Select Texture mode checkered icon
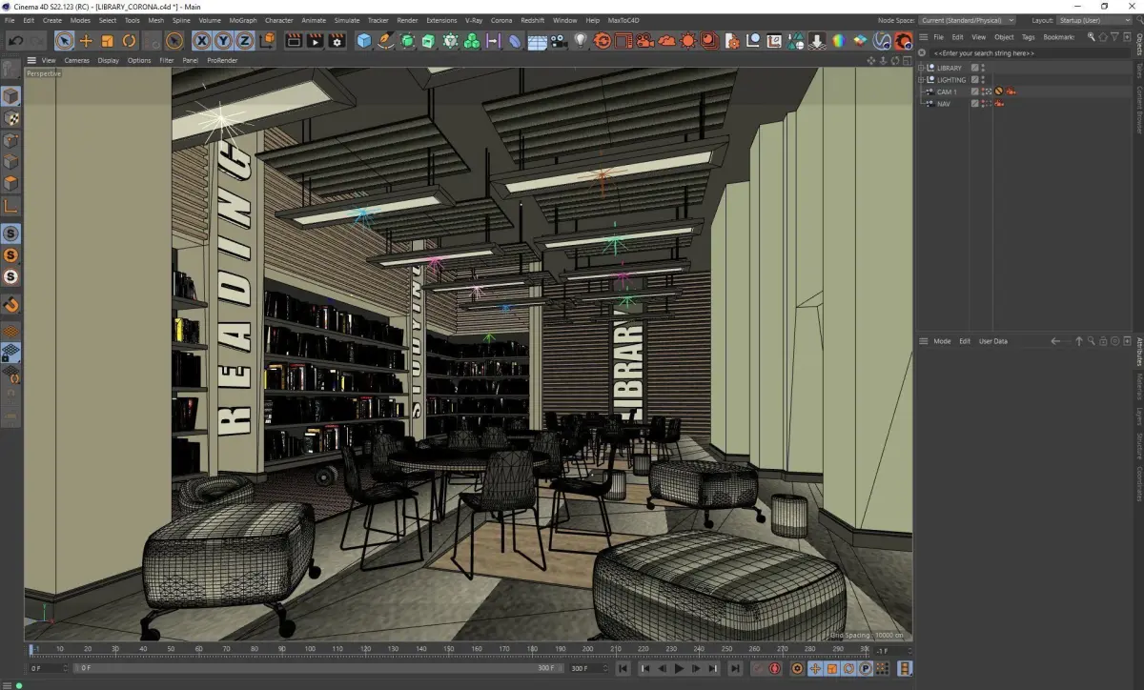 click(10, 118)
